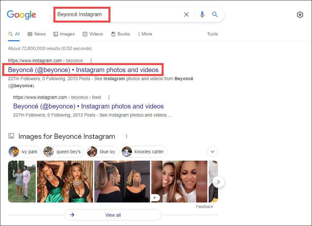Click the Google logo
This screenshot has width=312, height=226.
click(x=22, y=15)
